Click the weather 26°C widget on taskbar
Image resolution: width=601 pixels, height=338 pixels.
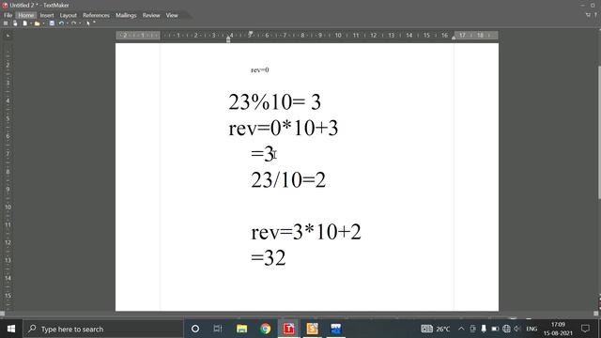[x=436, y=329]
